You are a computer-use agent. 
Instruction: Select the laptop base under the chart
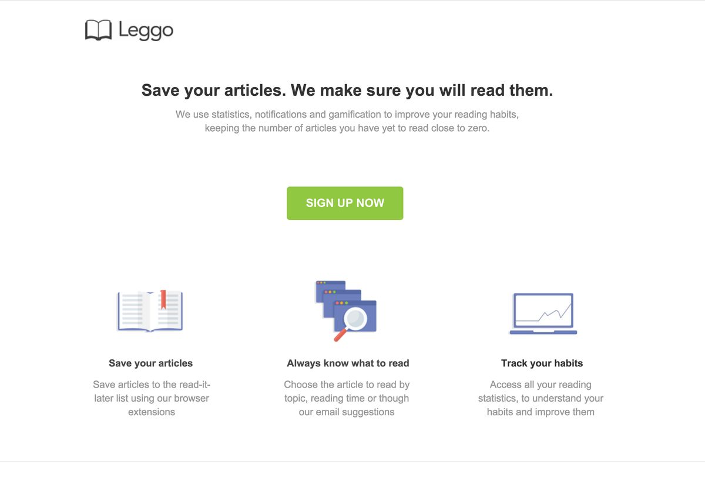click(542, 332)
